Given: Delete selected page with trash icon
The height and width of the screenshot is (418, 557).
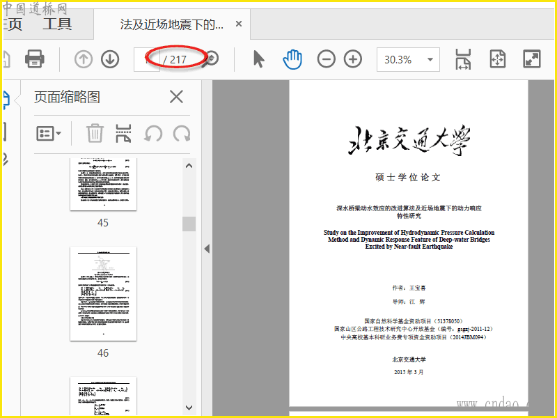Looking at the screenshot, I should 95,133.
